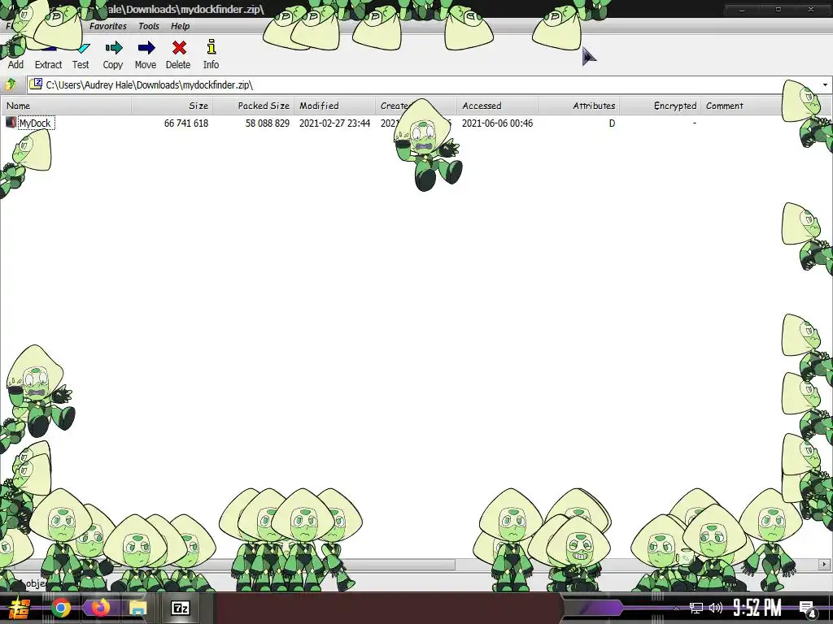
Task: Open the Tools menu
Action: pos(149,26)
